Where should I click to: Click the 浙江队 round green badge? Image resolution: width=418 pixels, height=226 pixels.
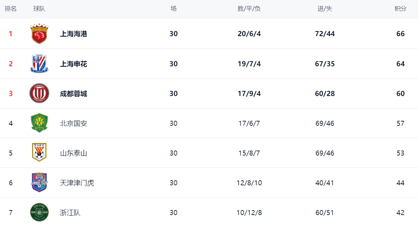[x=39, y=213]
